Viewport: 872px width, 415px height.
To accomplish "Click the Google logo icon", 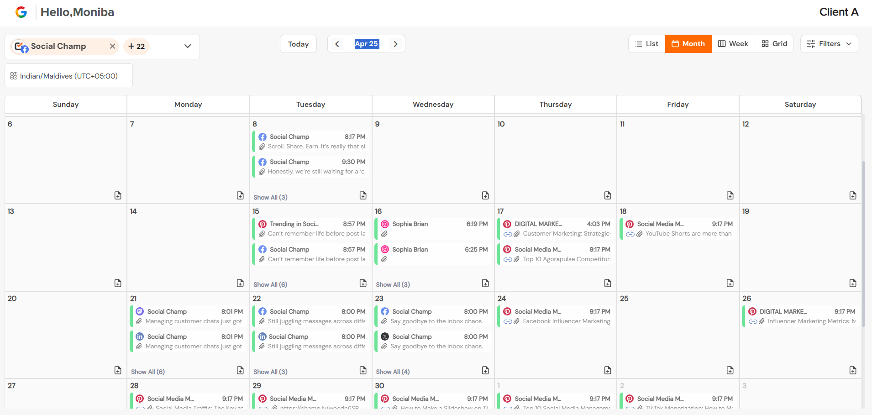I will click(21, 12).
